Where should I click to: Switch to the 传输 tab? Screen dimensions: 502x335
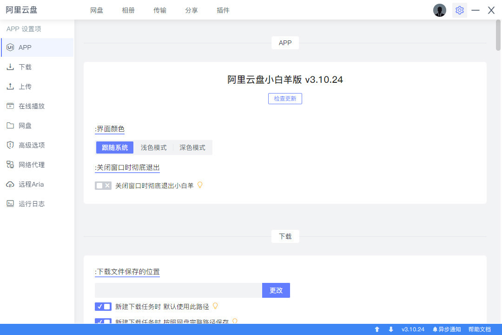coord(160,10)
